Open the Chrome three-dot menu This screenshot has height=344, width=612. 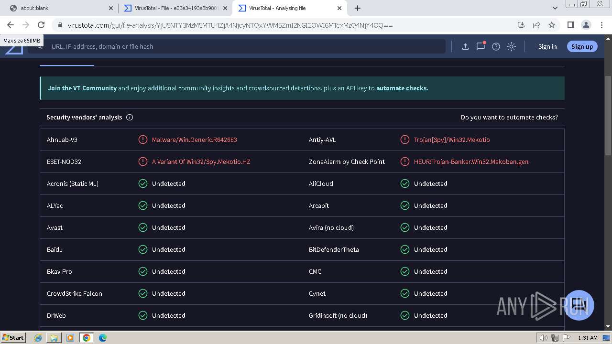tap(601, 25)
